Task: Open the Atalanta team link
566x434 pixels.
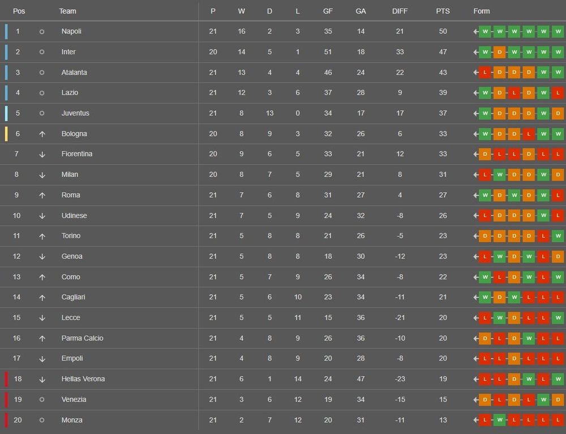Action: point(74,72)
